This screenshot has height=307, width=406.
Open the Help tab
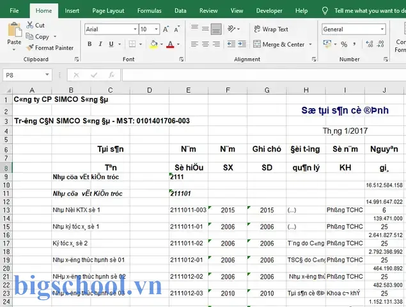tap(301, 11)
